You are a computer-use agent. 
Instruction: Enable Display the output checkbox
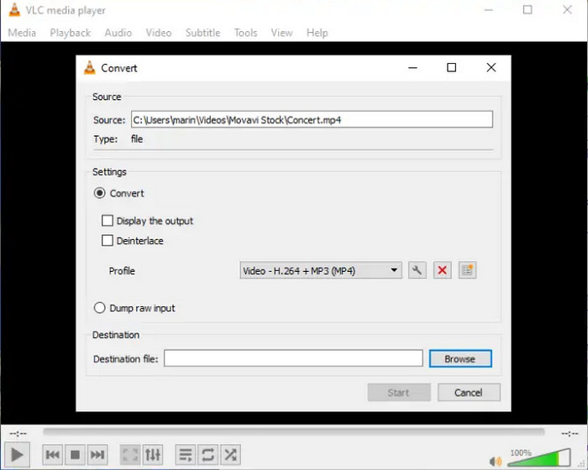[x=108, y=221]
